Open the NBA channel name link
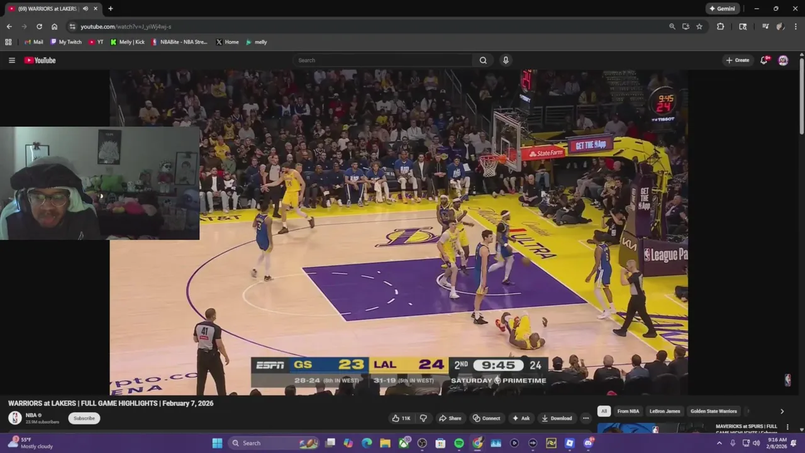The width and height of the screenshot is (805, 453). coord(31,415)
